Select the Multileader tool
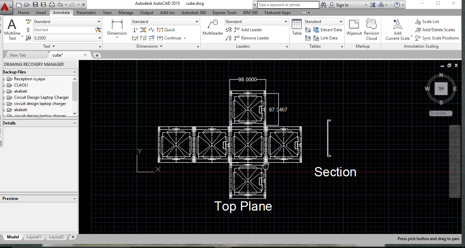The width and height of the screenshot is (465, 248). pyautogui.click(x=213, y=27)
